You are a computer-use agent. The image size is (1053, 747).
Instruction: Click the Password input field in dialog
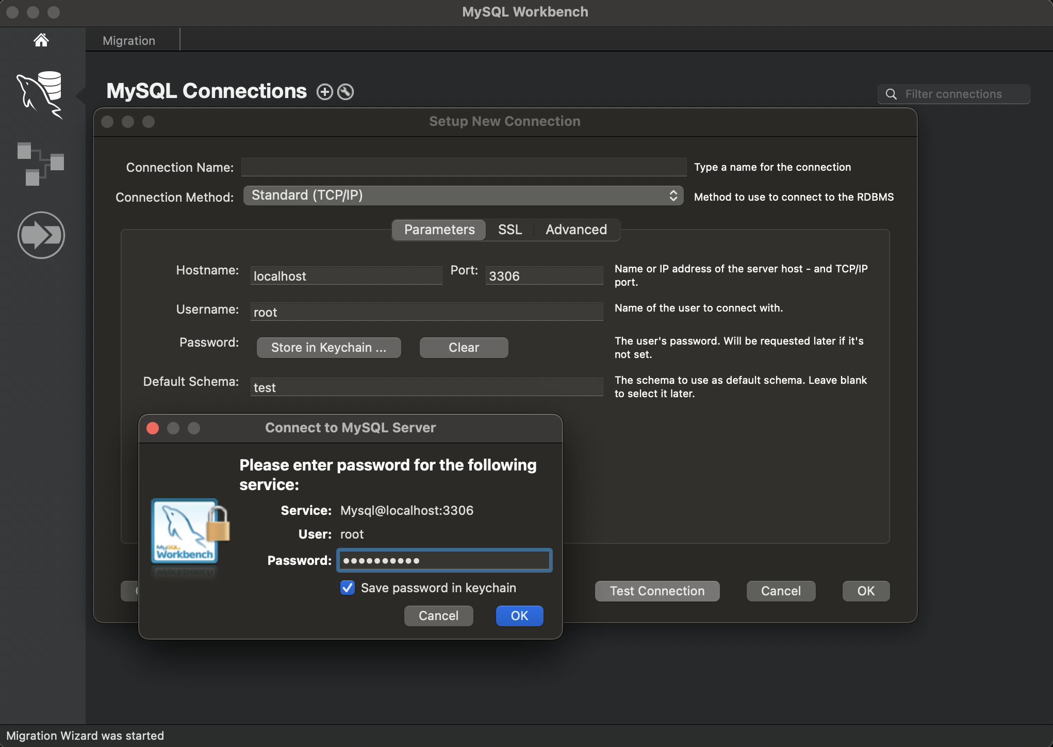point(443,559)
